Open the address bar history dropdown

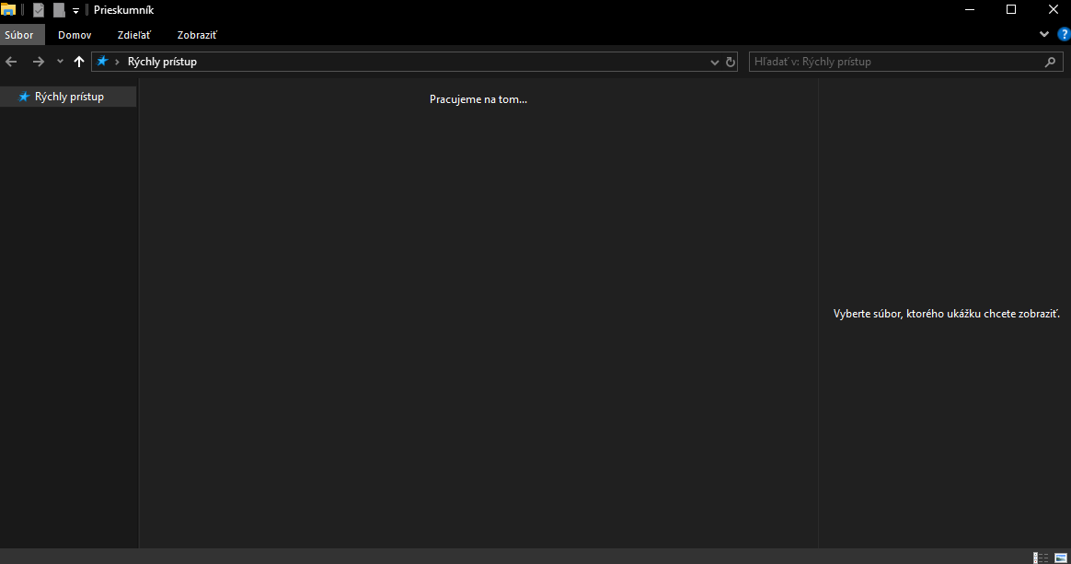pos(714,63)
